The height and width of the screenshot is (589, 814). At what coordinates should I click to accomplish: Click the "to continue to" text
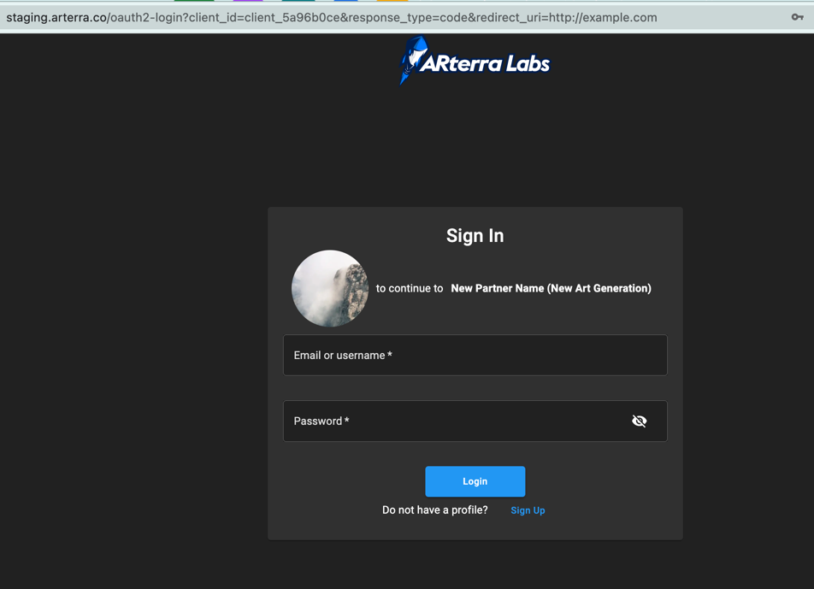[x=410, y=289]
